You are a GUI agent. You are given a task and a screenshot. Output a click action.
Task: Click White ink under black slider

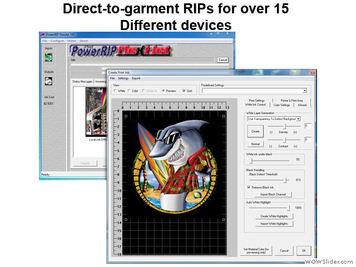(x=269, y=161)
